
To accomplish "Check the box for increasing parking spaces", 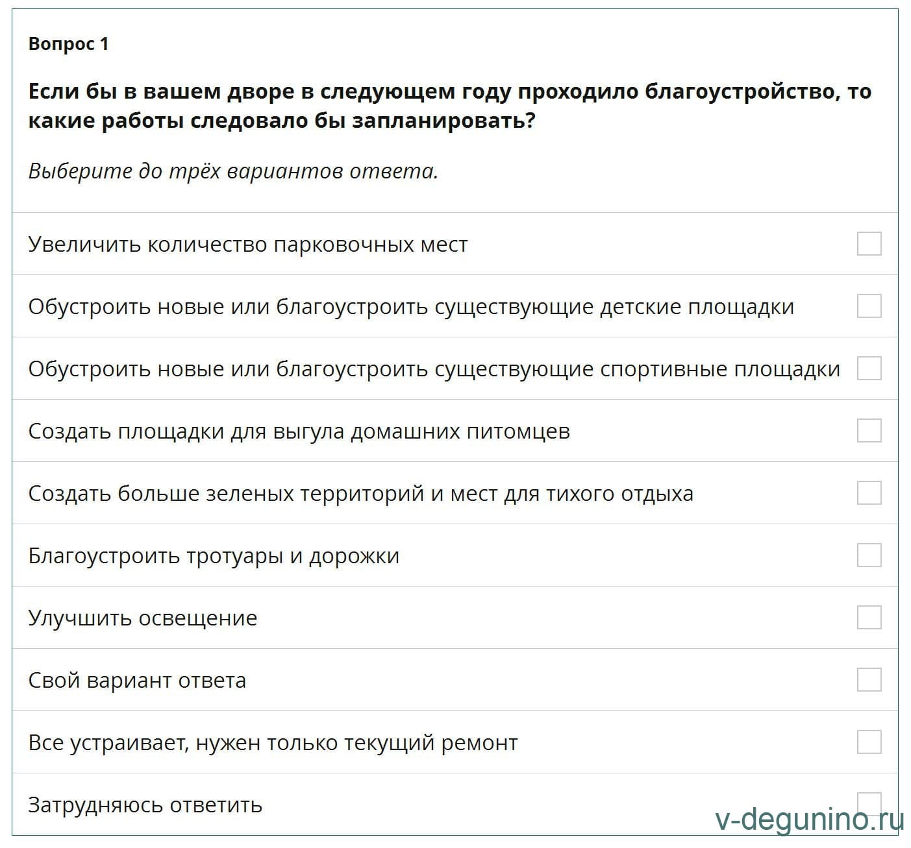I will coord(869,244).
